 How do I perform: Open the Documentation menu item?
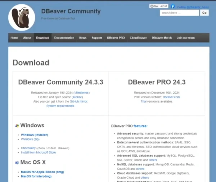point(64,38)
